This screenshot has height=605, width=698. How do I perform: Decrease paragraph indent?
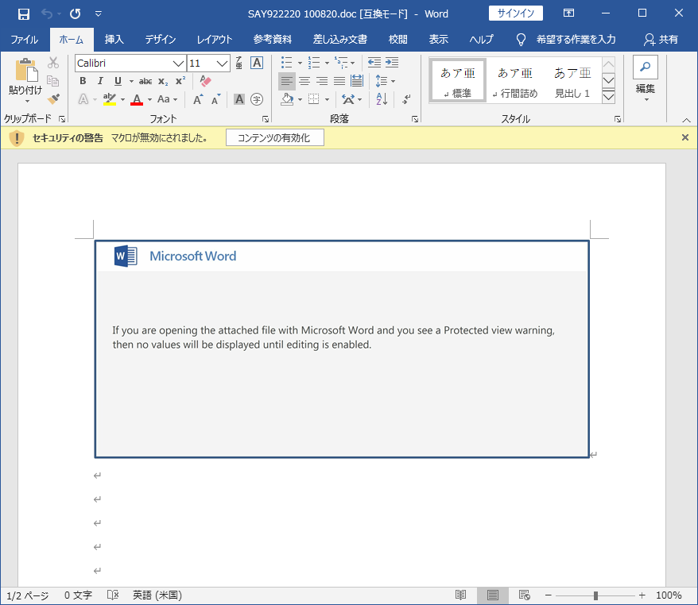374,63
